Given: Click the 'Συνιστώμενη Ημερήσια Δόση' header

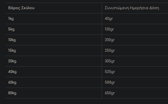Looking at the screenshot, I should tap(135, 8).
